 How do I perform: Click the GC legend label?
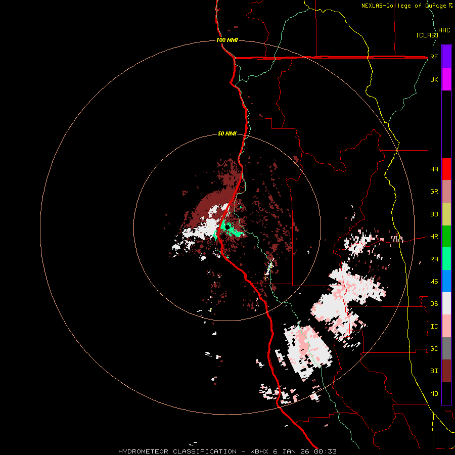[434, 349]
